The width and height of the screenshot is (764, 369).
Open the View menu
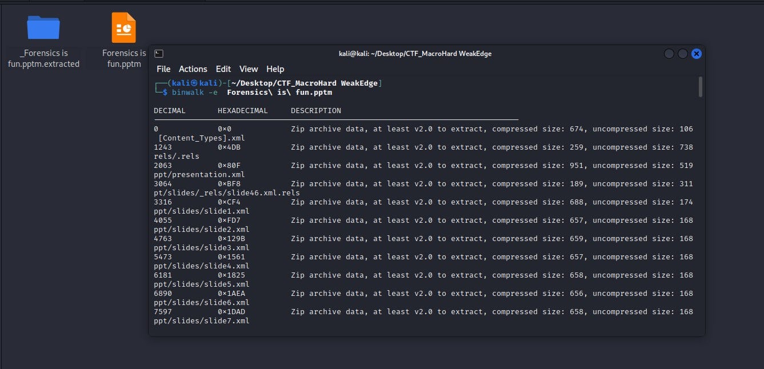click(x=249, y=69)
